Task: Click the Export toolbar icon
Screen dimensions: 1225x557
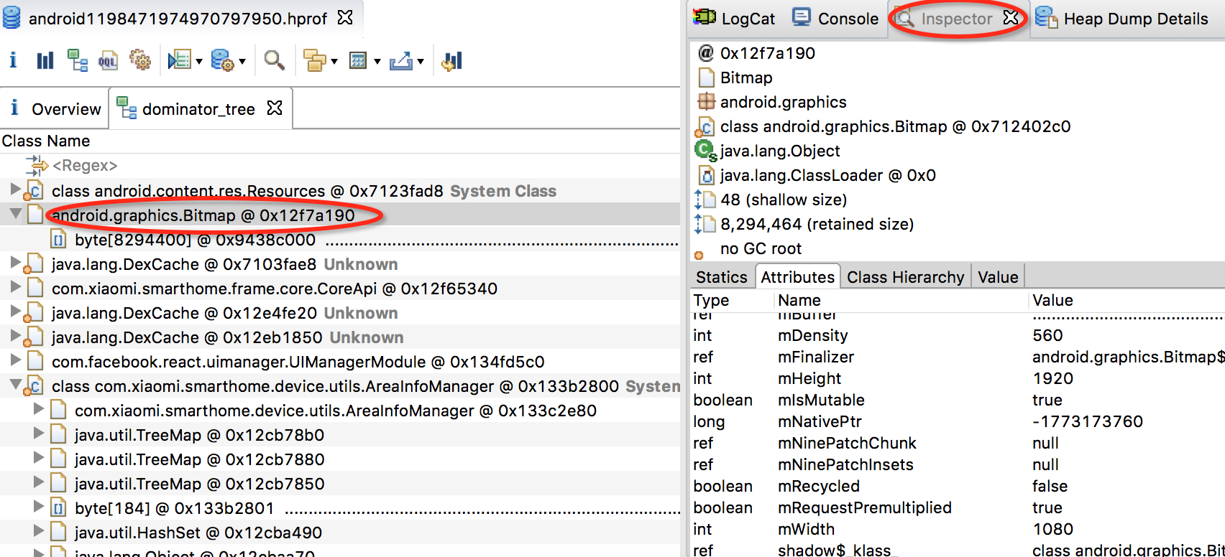Action: (401, 61)
